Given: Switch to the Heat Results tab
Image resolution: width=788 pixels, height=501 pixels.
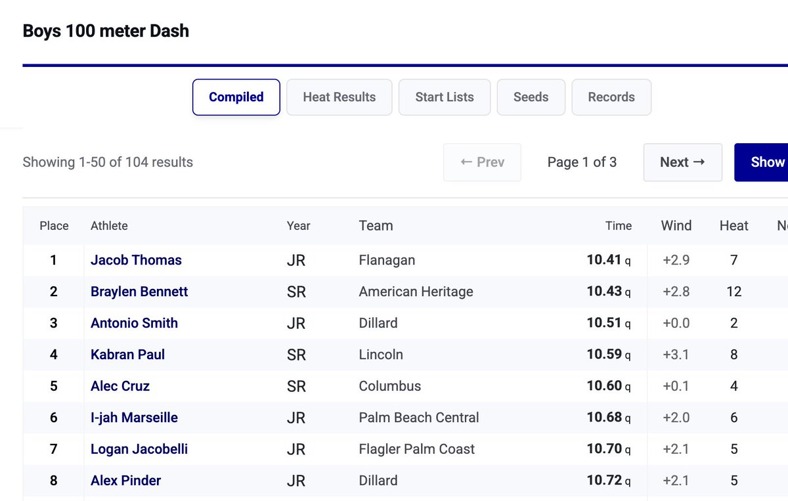Looking at the screenshot, I should click(x=339, y=97).
